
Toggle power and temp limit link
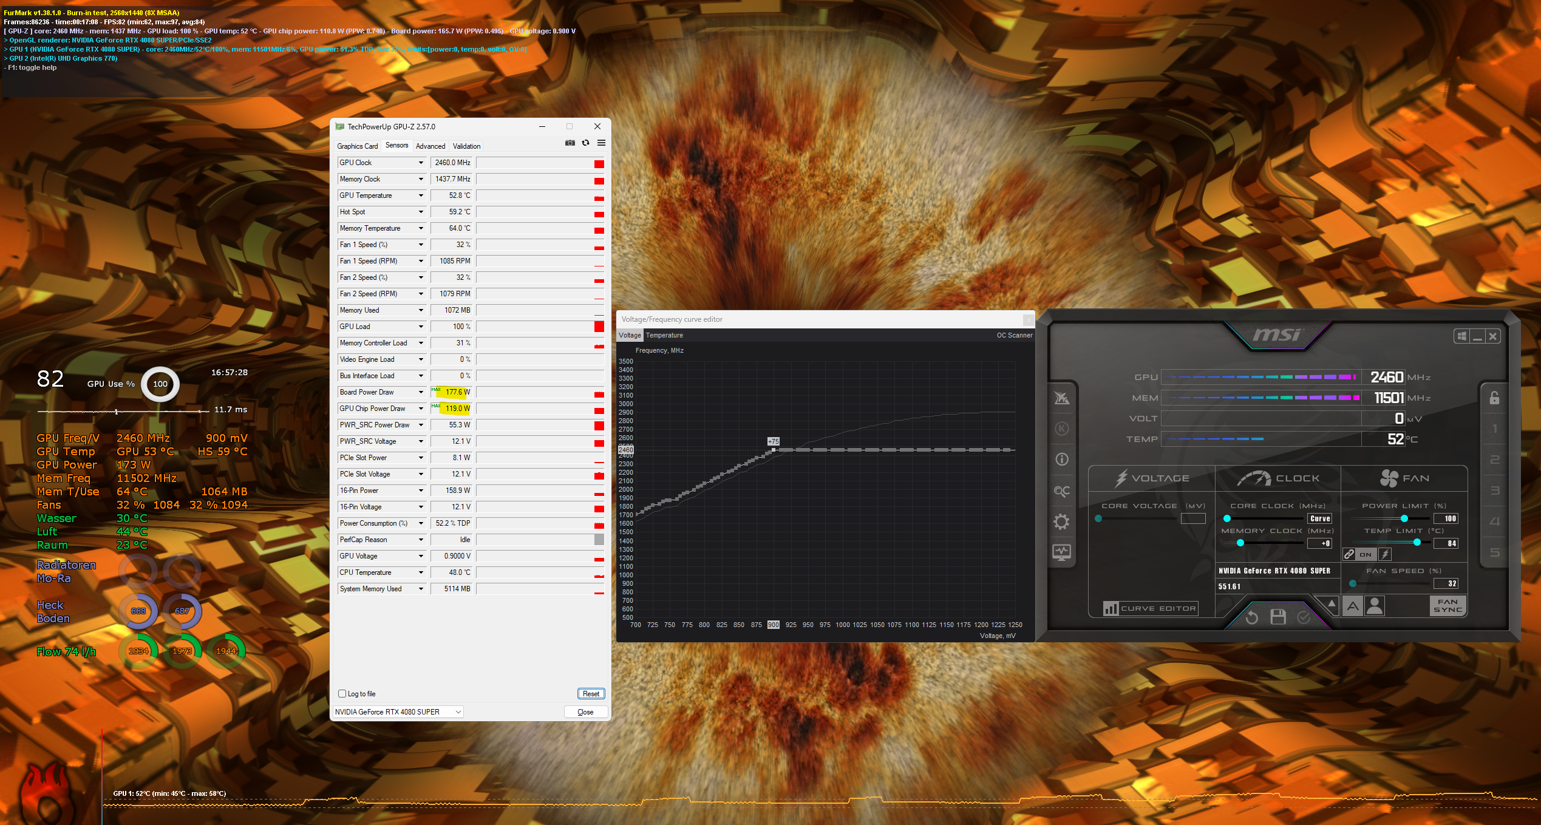point(1349,554)
